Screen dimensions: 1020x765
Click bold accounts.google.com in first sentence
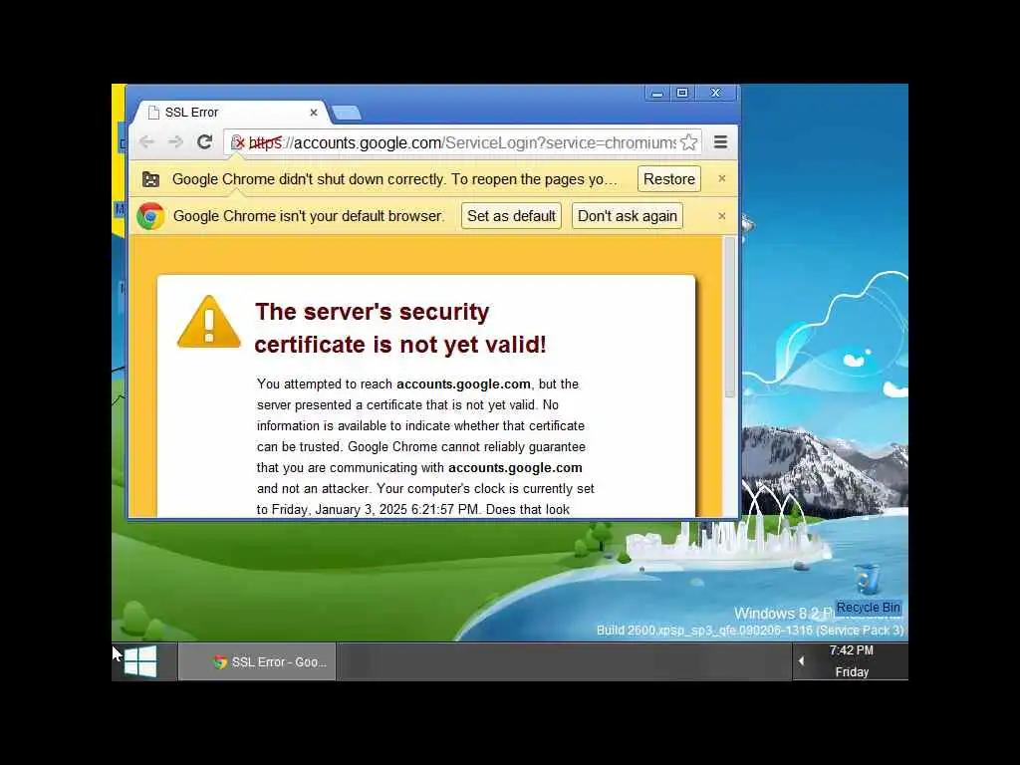point(463,383)
